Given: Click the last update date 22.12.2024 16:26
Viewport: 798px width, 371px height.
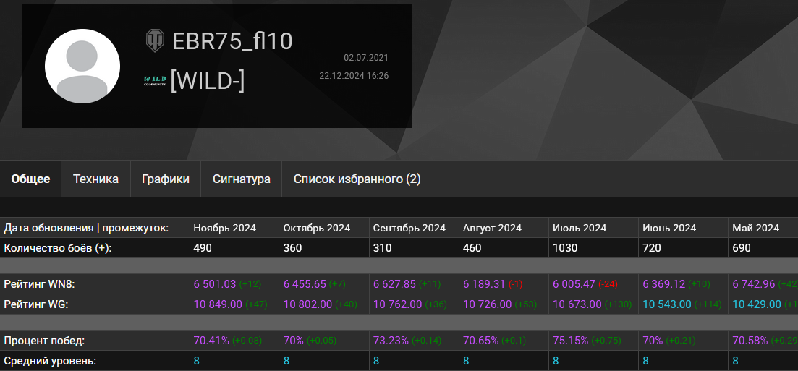Looking at the screenshot, I should [x=354, y=76].
